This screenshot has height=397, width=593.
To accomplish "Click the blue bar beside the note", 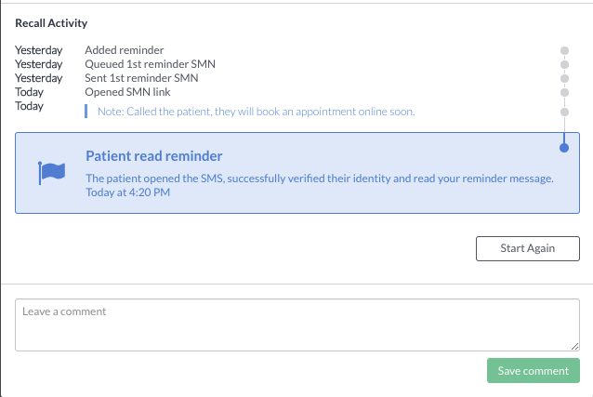I will click(86, 112).
